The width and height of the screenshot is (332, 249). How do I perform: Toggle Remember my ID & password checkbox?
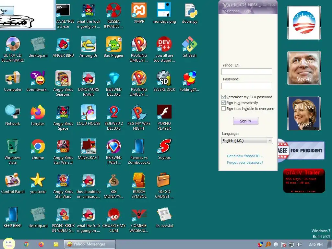[223, 97]
